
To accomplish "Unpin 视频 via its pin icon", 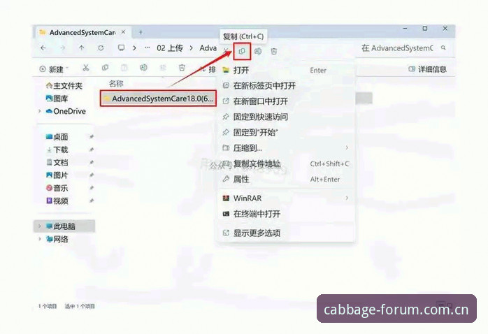I will coord(92,201).
